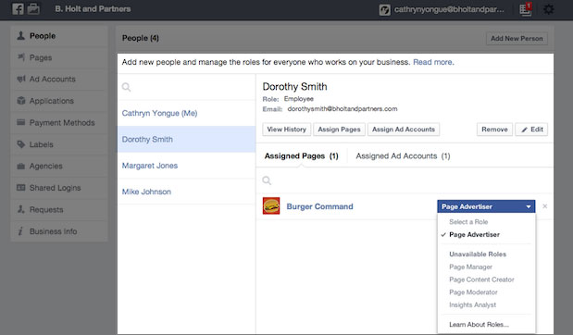Select Page Manager in role list
This screenshot has width=573, height=335.
470,267
